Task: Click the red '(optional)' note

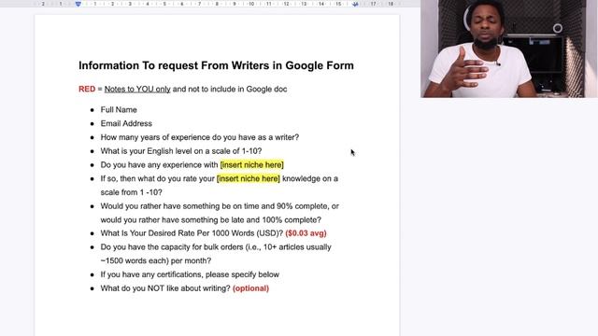Action: [x=250, y=288]
